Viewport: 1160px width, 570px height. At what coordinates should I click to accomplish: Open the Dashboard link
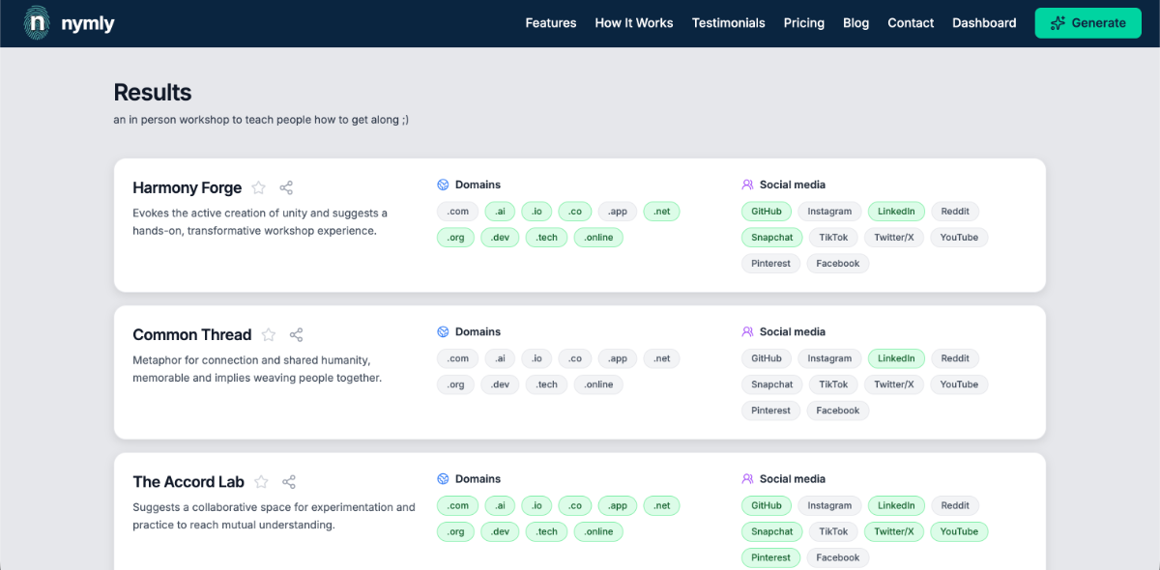(x=984, y=23)
